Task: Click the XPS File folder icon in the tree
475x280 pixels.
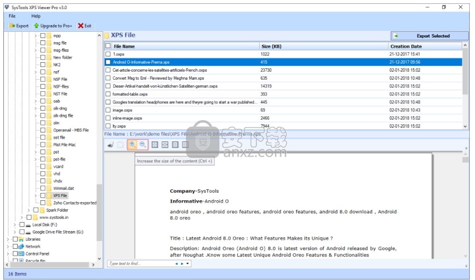Action: [49, 196]
